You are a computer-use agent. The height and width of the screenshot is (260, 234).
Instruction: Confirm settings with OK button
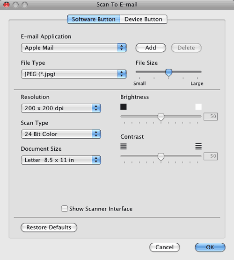click(210, 247)
